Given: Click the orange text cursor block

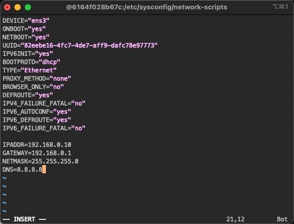Looking at the screenshot, I should click(44, 170).
